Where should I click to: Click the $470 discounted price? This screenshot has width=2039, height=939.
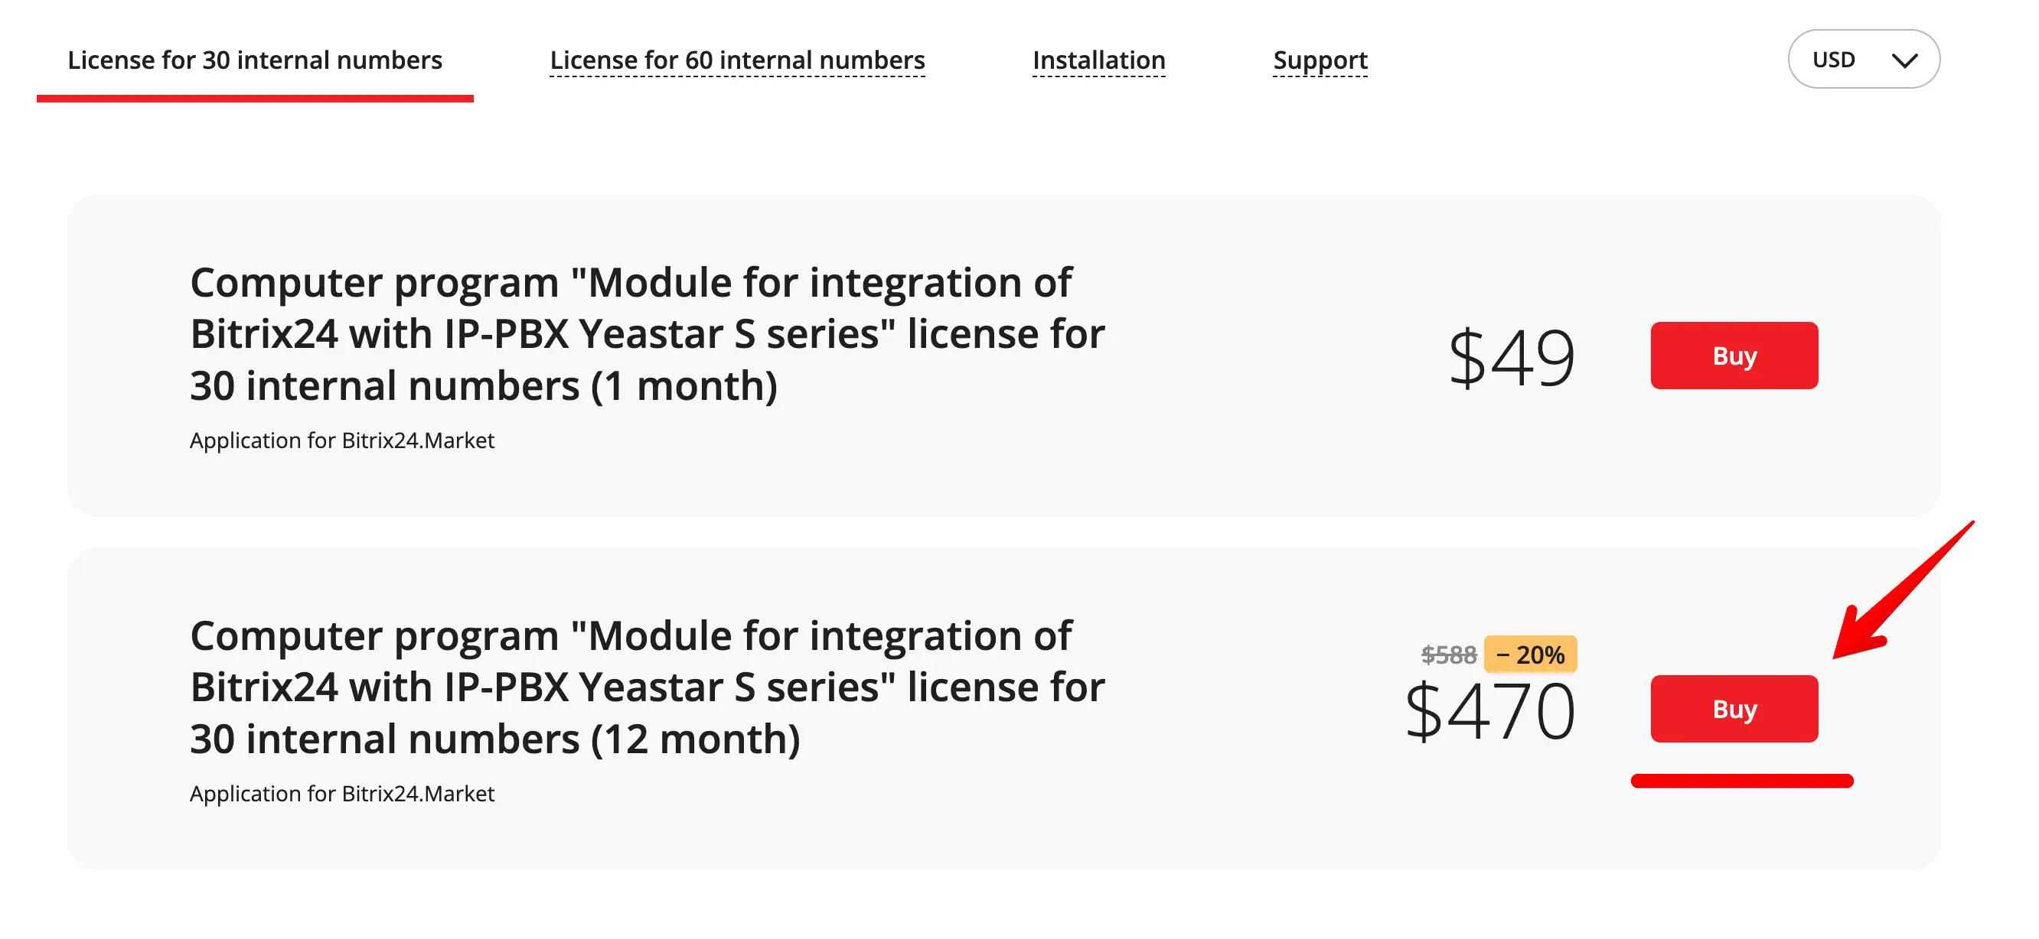point(1489,711)
